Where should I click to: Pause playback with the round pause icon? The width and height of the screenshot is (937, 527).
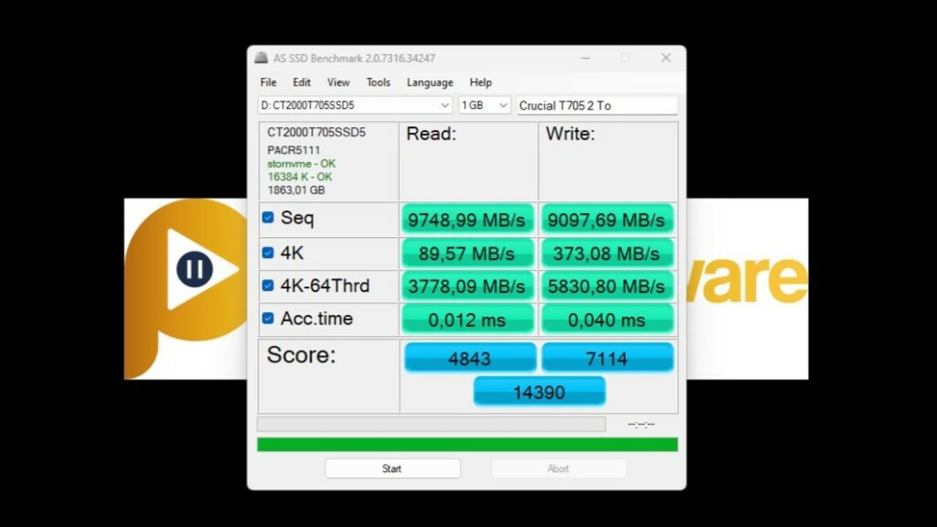pyautogui.click(x=194, y=269)
